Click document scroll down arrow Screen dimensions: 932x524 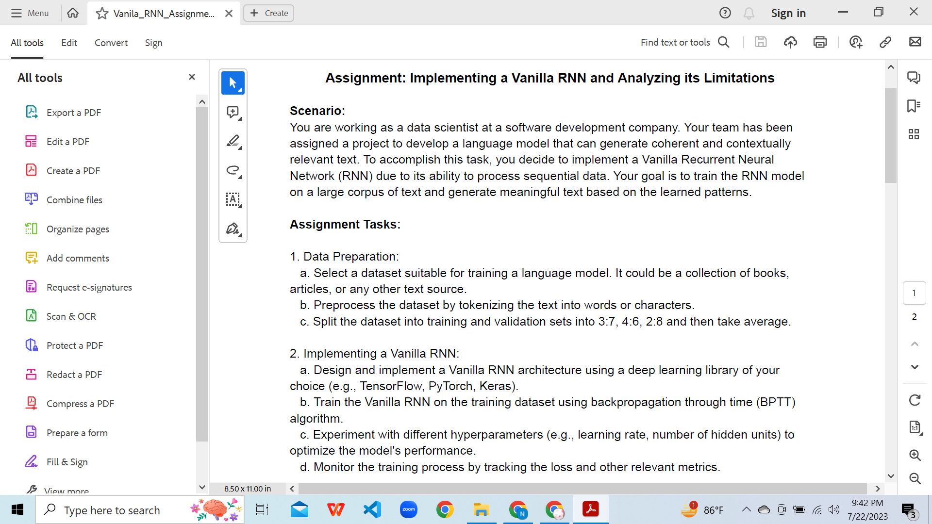pos(891,476)
